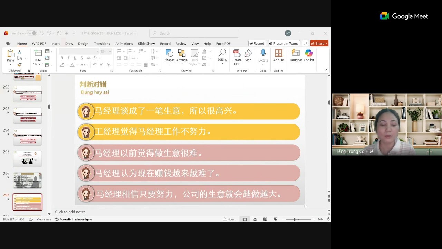Switch to Reading View in status bar
Viewport: 442px width, 249px height.
click(265, 219)
